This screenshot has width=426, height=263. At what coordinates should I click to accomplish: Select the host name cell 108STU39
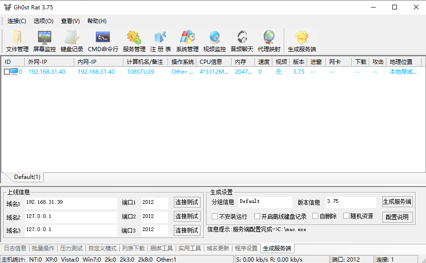click(140, 72)
